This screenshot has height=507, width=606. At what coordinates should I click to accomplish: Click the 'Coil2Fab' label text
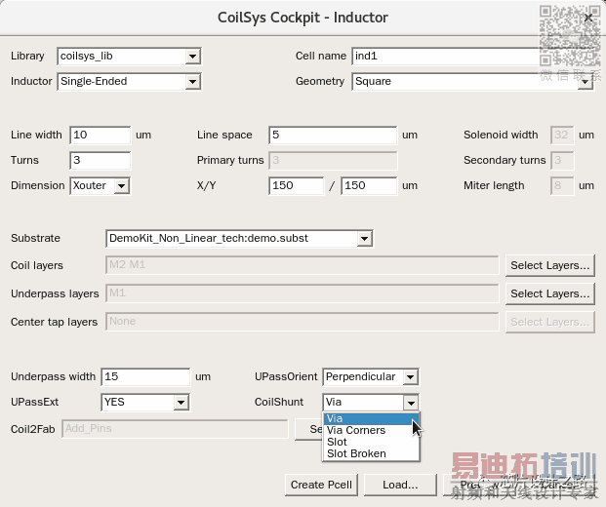33,429
